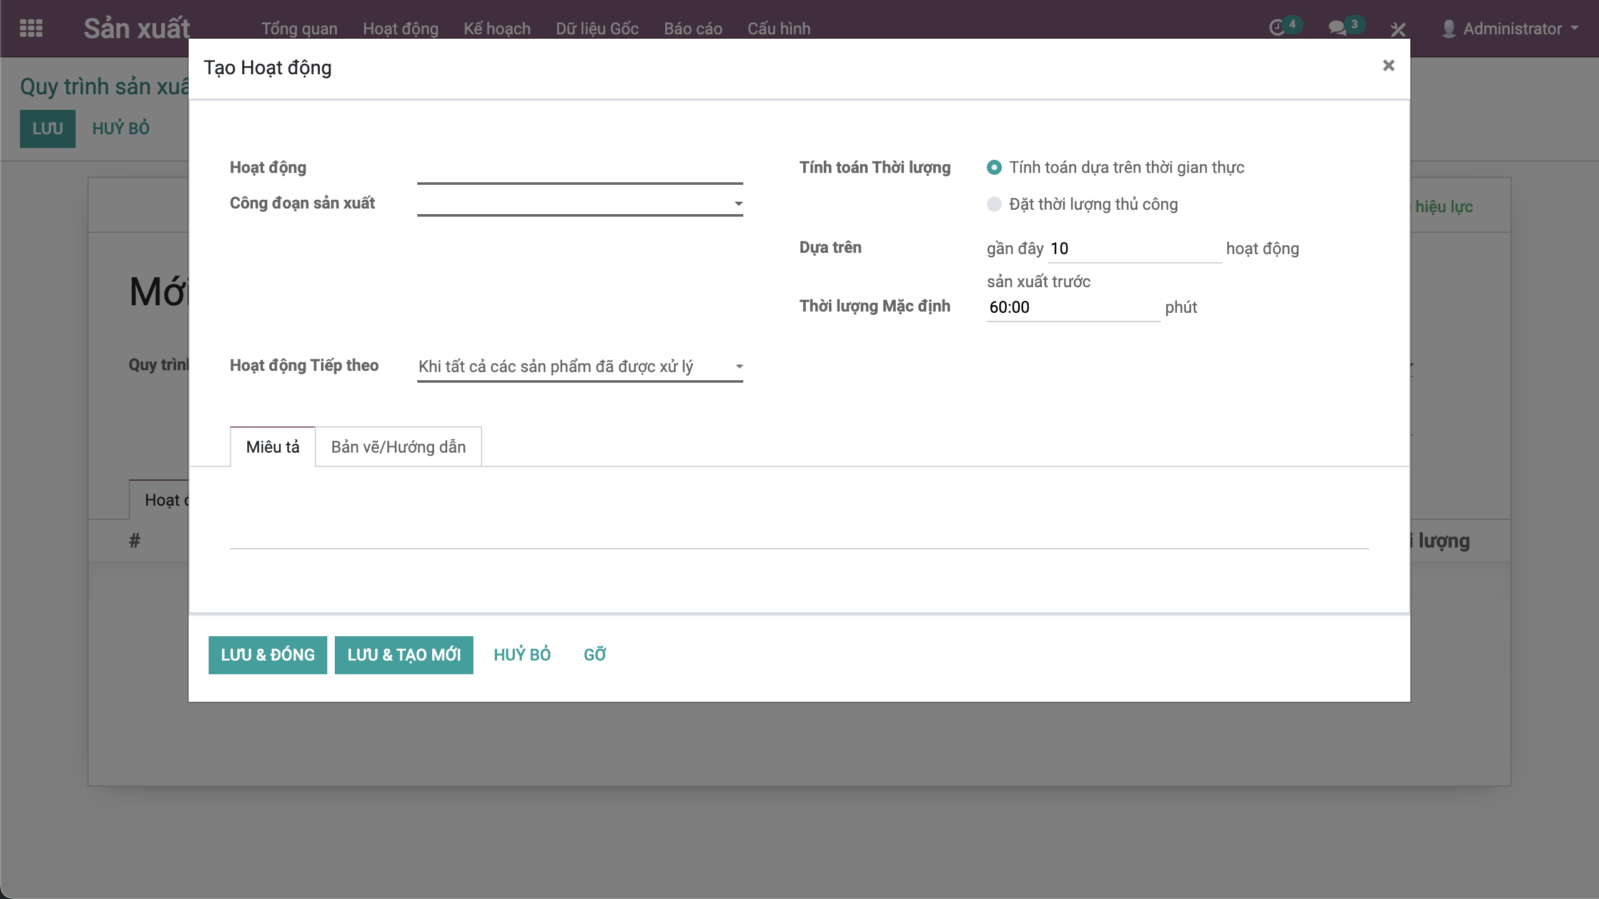This screenshot has height=899, width=1599.
Task: Click the LƯU & ĐÓNG button
Action: 267,655
